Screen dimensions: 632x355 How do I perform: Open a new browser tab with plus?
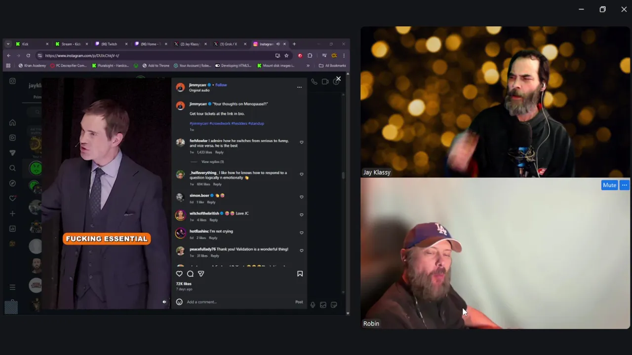click(x=294, y=44)
